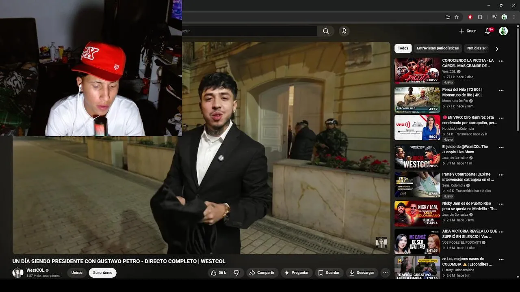Click channel name 'History Latinoamérica'
The image size is (520, 292).
(x=458, y=270)
